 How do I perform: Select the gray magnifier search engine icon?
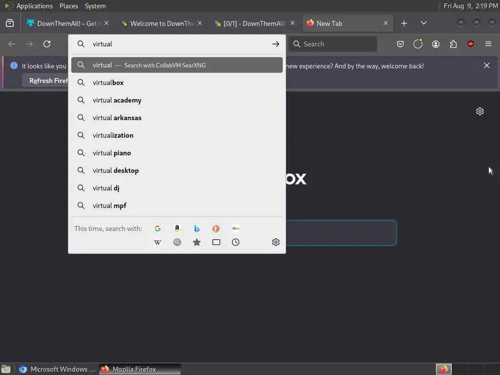tap(177, 242)
